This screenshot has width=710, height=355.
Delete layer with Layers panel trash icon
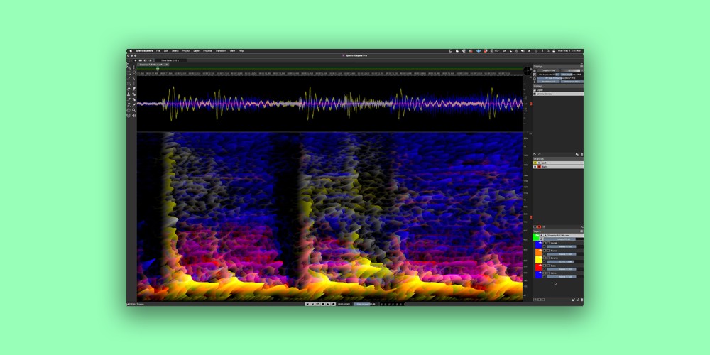click(582, 300)
